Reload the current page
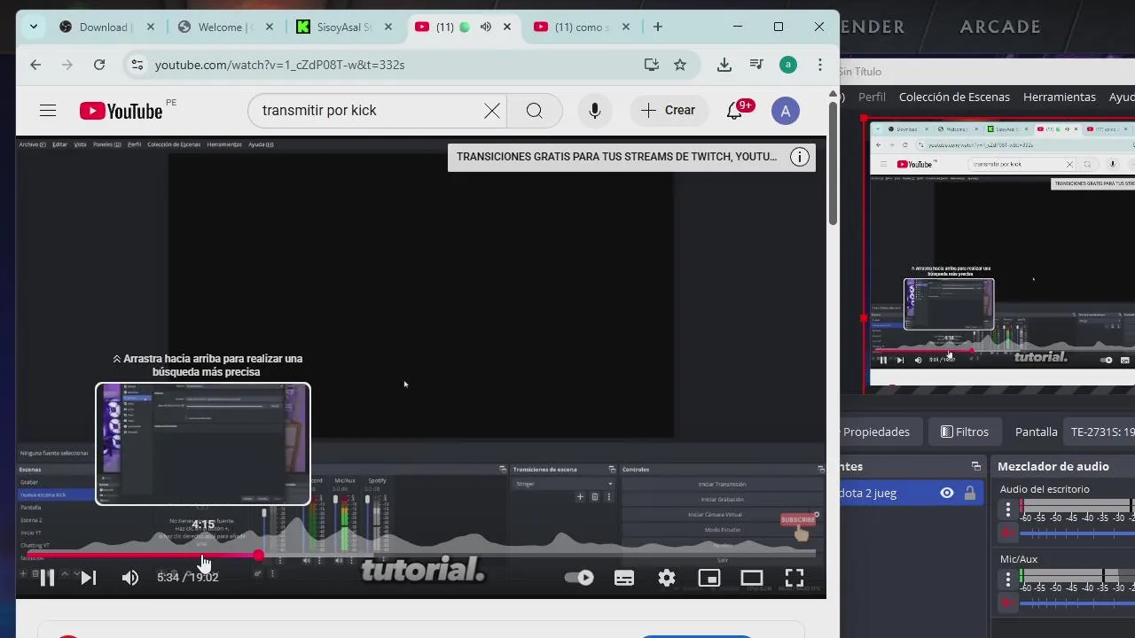Viewport: 1135px width, 638px height. click(x=99, y=65)
